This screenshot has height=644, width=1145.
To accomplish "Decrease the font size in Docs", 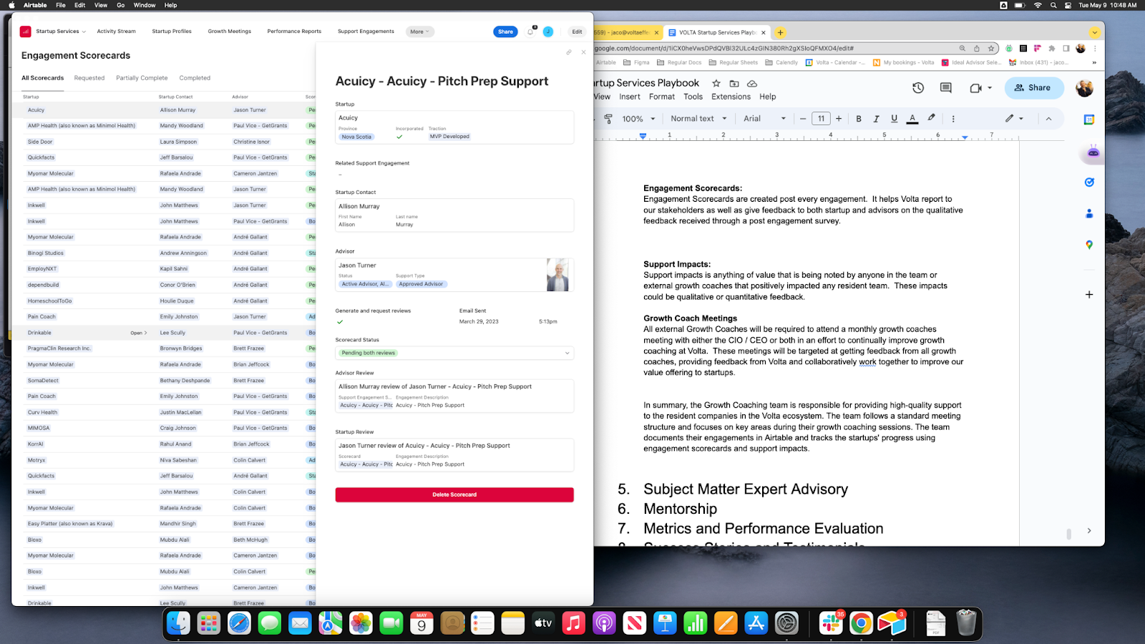I will (x=803, y=119).
